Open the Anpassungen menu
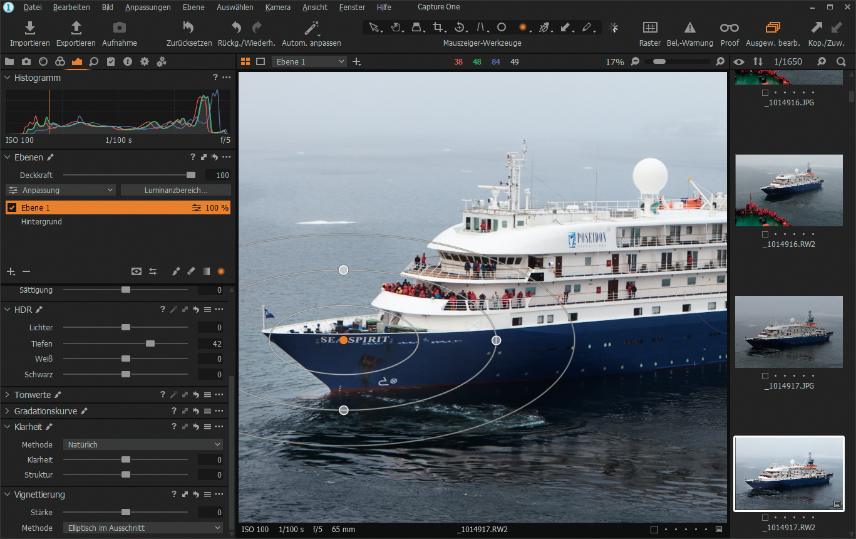The width and height of the screenshot is (856, 539). click(x=148, y=8)
